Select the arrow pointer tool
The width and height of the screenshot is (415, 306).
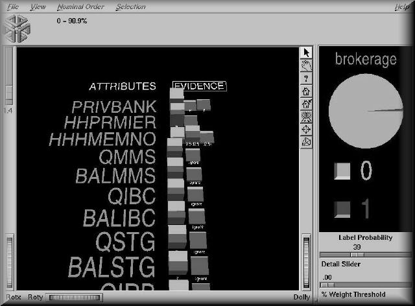[x=307, y=53]
